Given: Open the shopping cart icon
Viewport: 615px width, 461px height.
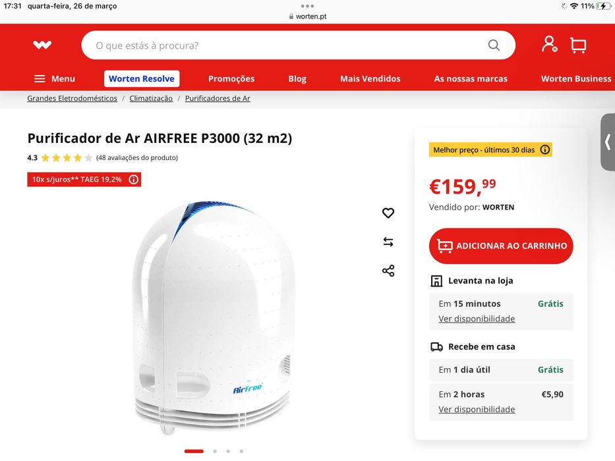Looking at the screenshot, I should pos(578,45).
